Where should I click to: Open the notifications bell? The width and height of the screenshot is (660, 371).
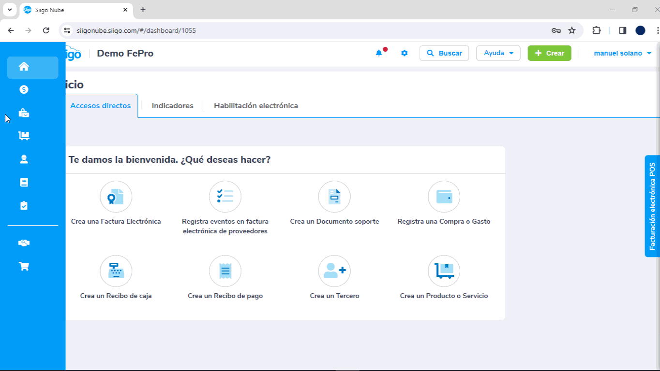[379, 53]
